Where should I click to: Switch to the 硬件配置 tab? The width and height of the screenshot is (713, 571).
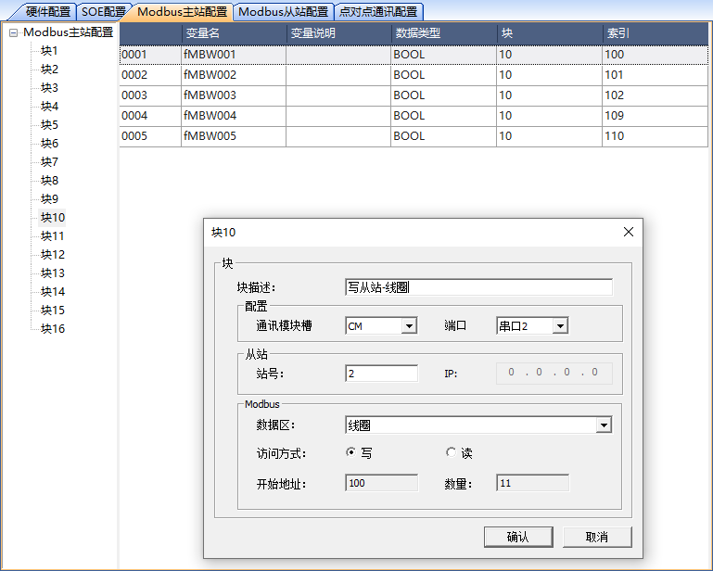(x=47, y=12)
